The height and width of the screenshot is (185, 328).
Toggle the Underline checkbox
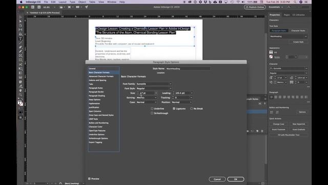(x=152, y=108)
